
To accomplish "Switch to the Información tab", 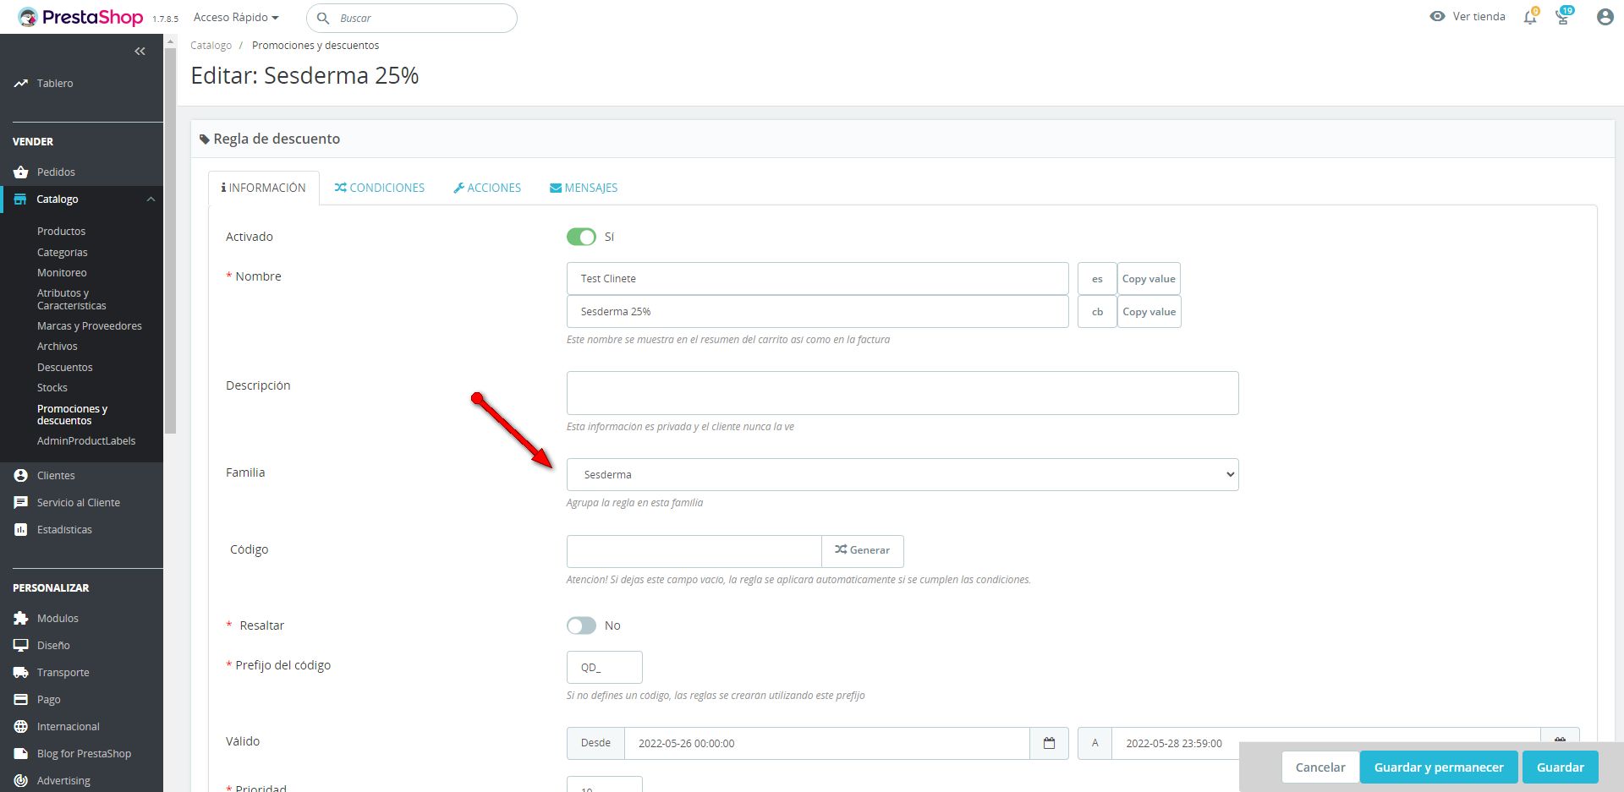I will [x=264, y=188].
